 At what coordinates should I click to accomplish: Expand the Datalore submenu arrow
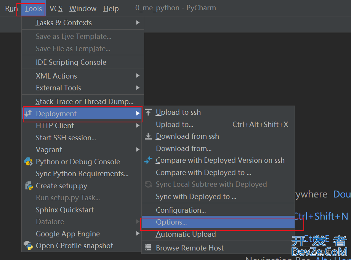(138, 221)
